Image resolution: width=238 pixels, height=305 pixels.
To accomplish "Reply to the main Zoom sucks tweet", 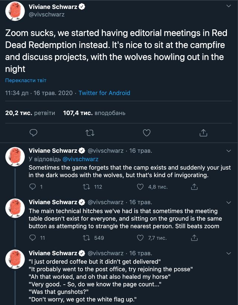I will (x=33, y=133).
